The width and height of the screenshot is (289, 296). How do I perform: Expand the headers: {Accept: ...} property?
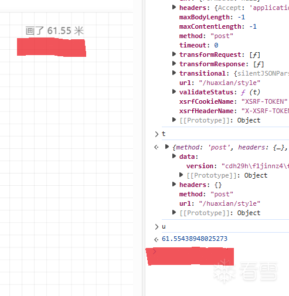click(174, 8)
